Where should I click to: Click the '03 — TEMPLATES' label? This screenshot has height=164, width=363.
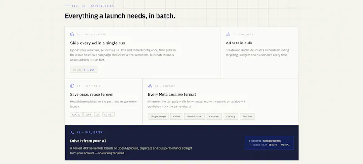point(88,86)
